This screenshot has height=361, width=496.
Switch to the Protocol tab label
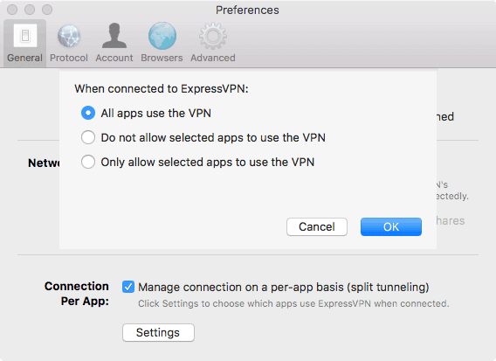[x=69, y=58]
